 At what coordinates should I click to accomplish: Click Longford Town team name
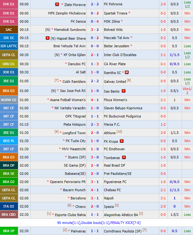(74, 133)
